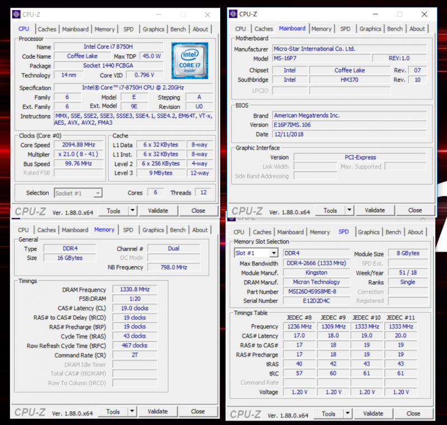Click the serial number 'E12D2D4C'

tap(316, 301)
